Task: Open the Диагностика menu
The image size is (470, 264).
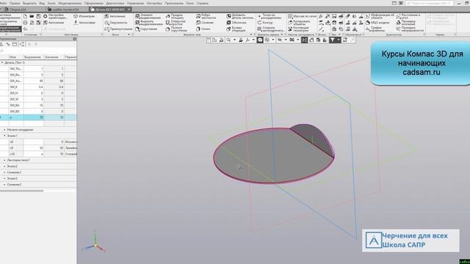Action: coord(115,3)
